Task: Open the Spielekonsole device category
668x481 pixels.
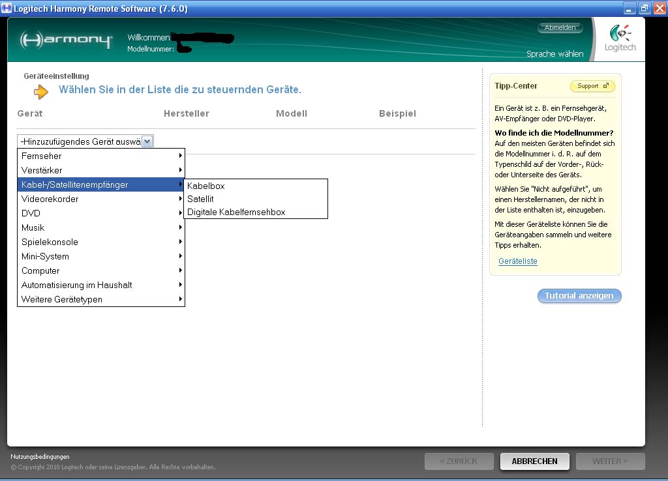Action: [101, 242]
